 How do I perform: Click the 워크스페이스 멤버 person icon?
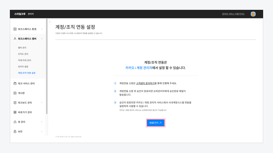pyautogui.click(x=15, y=39)
